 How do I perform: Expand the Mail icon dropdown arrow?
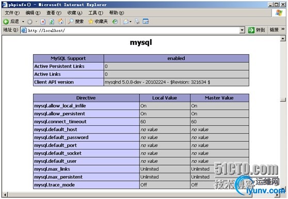[131, 22]
